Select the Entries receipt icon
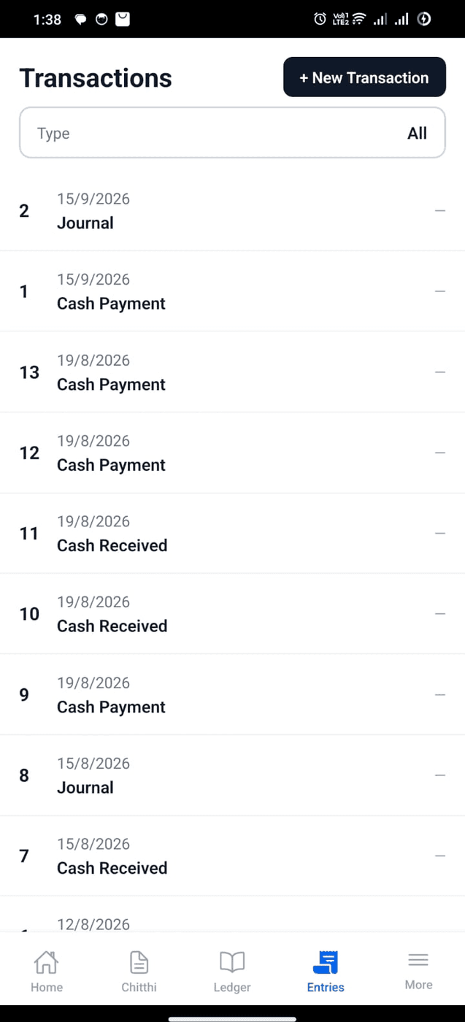 (326, 962)
